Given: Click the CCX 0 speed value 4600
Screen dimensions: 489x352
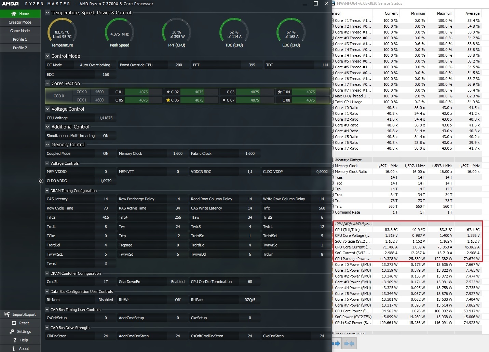Looking at the screenshot, I should pyautogui.click(x=99, y=92).
